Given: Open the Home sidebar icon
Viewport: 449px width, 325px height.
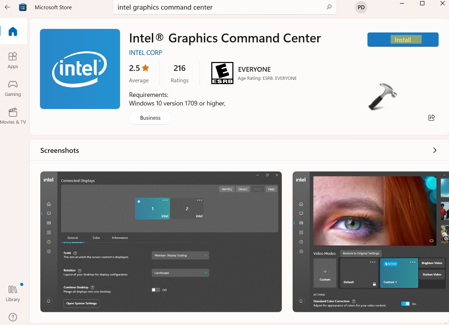Looking at the screenshot, I should coord(13,31).
